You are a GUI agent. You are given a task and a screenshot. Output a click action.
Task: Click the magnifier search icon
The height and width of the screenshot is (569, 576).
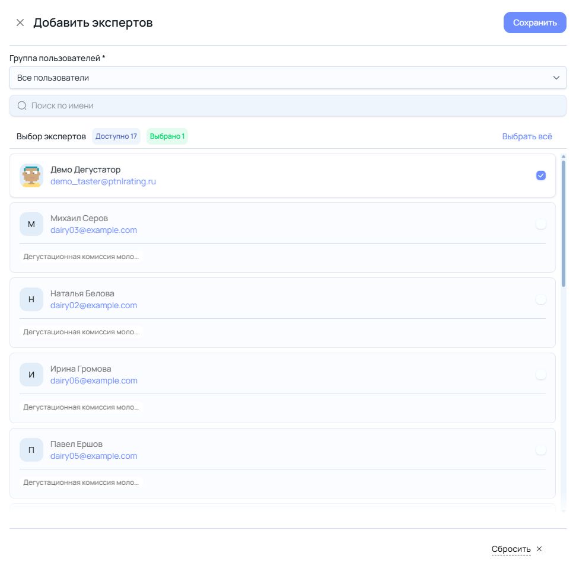(22, 106)
